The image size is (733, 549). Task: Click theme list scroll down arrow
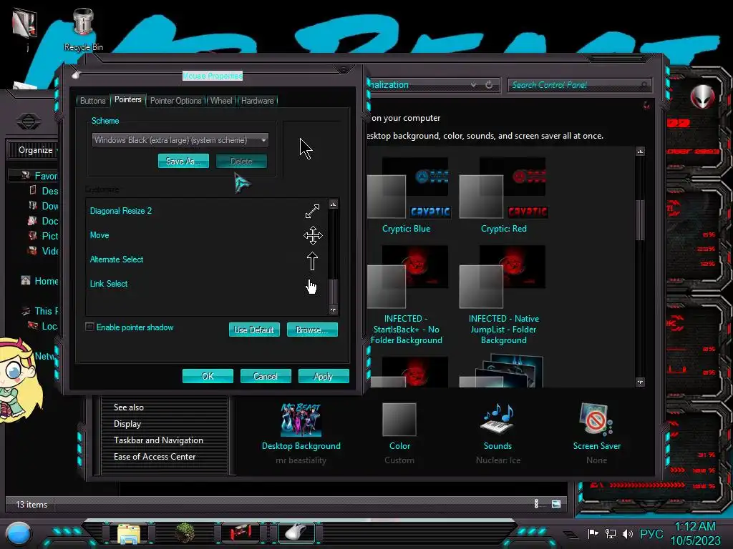tap(640, 382)
